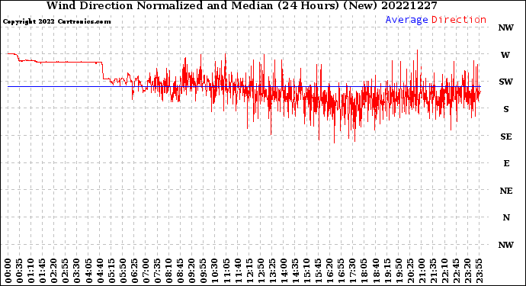
Task: Click the 05:50 time axis label
Action: click(x=123, y=271)
